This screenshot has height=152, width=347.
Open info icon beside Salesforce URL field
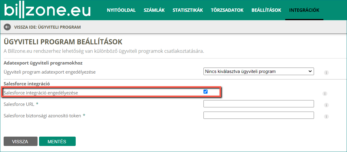(x=326, y=105)
